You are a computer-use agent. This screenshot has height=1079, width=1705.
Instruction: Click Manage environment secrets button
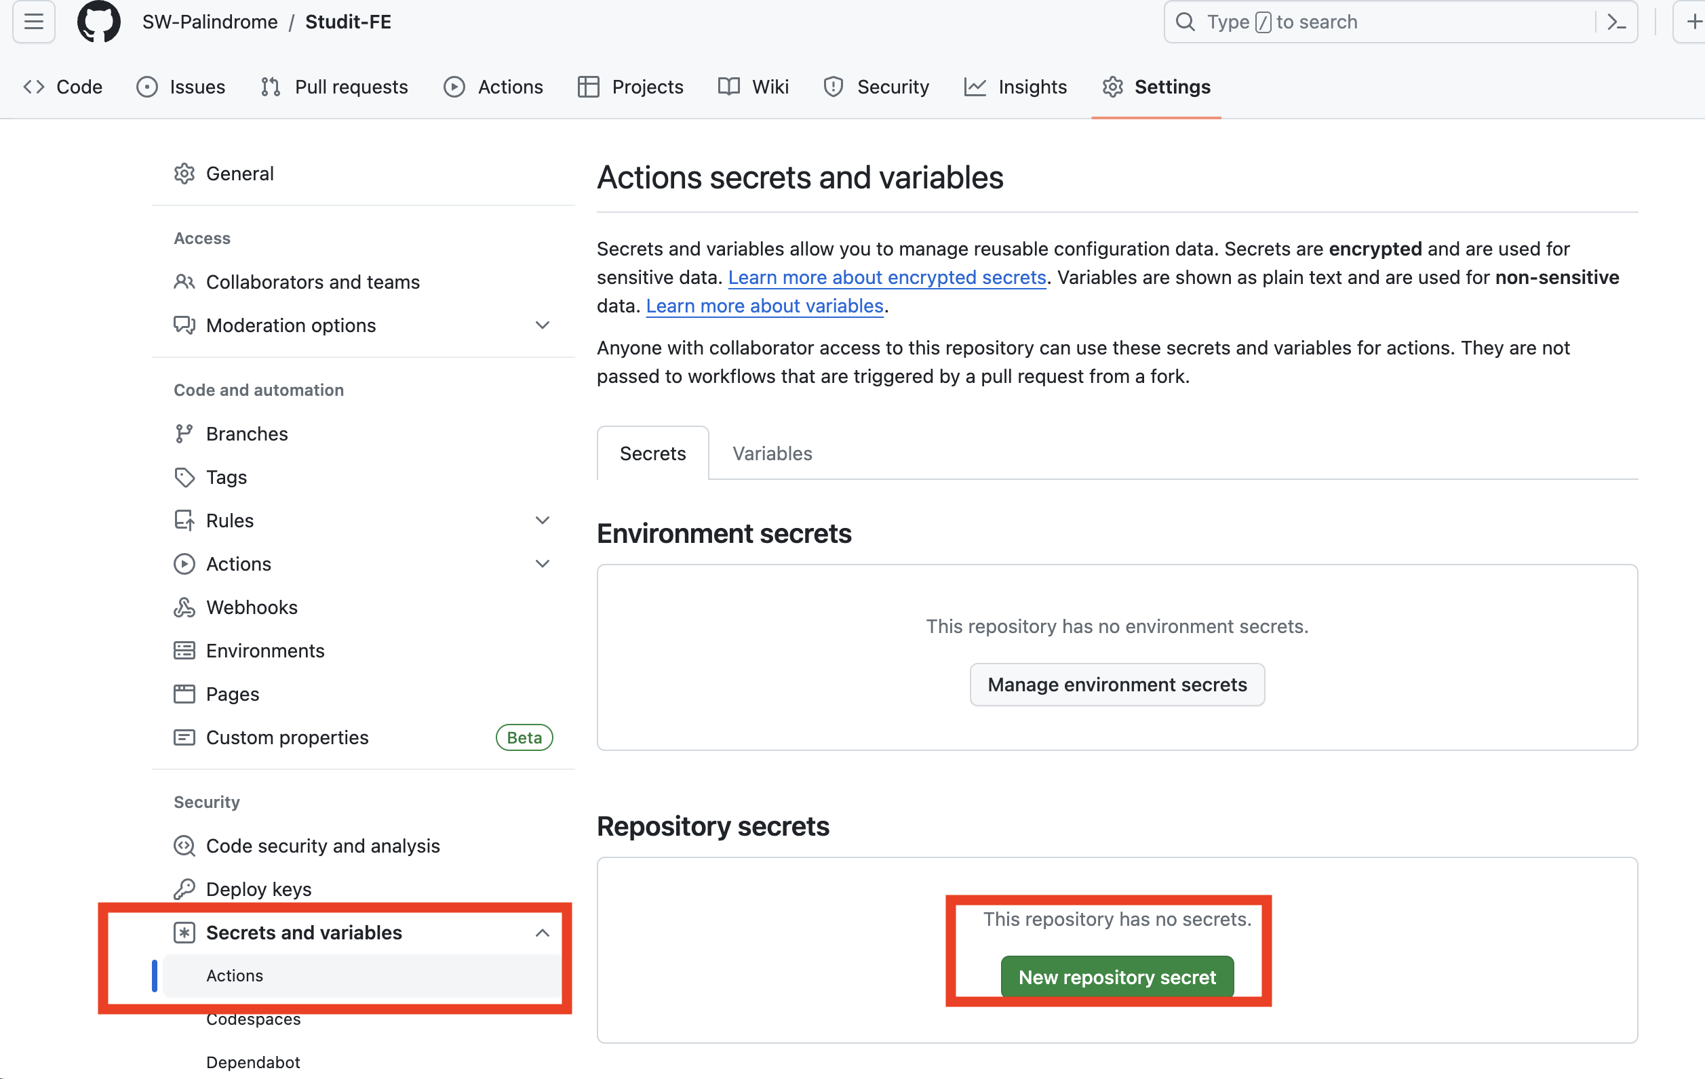click(x=1116, y=684)
